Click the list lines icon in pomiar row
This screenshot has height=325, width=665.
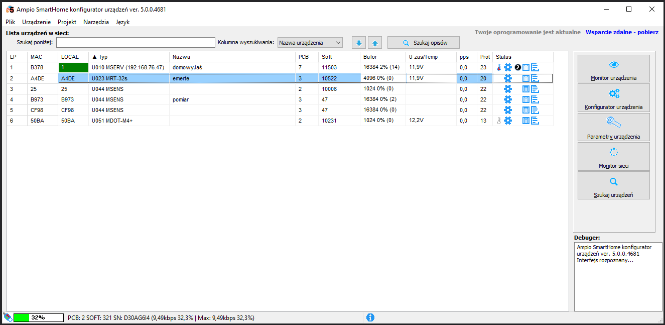[535, 99]
